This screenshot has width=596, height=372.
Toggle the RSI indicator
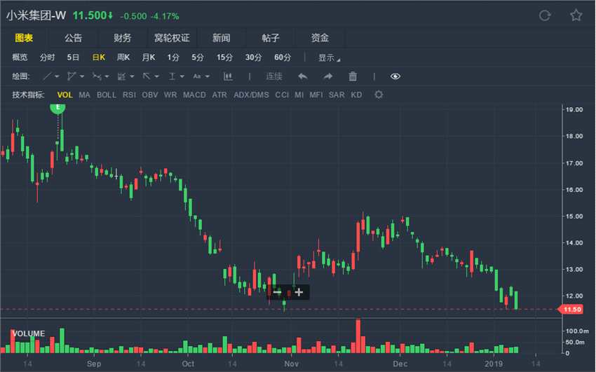click(129, 95)
